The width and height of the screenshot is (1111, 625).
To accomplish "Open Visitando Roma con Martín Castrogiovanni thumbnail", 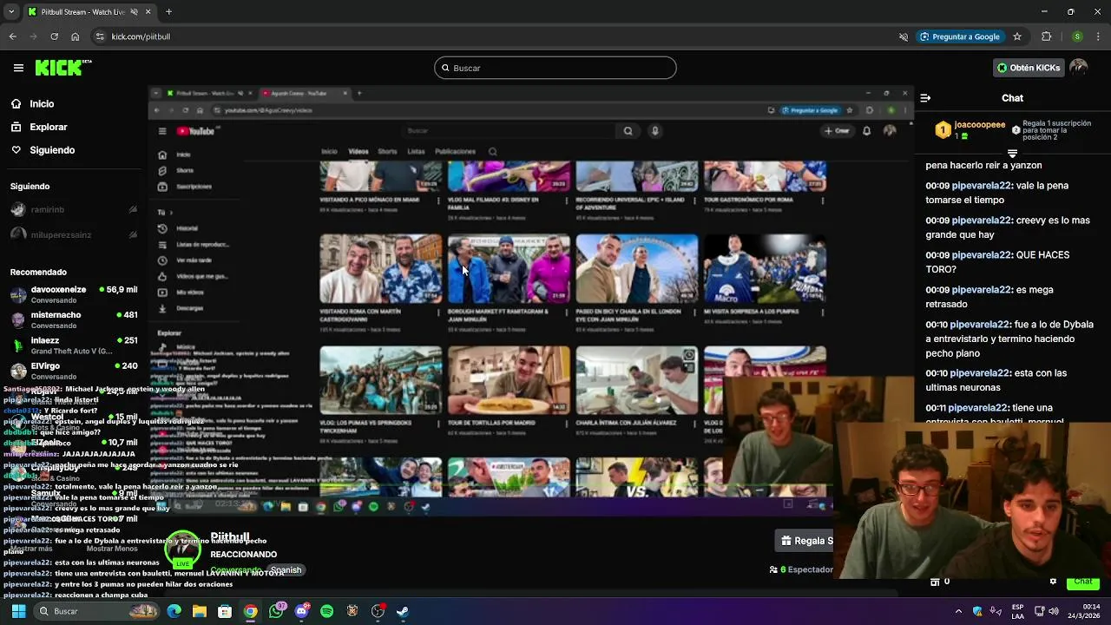I will coord(380,269).
